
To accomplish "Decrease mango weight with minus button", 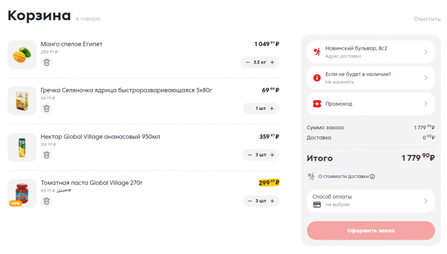I will pyautogui.click(x=247, y=62).
